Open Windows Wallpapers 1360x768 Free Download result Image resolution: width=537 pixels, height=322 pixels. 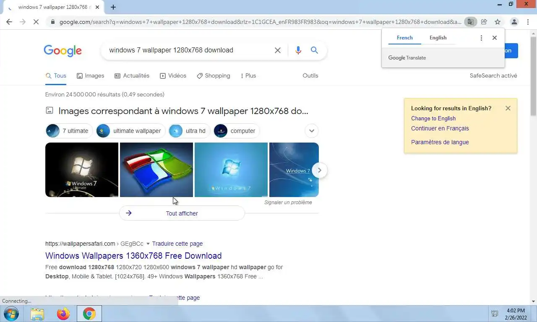[x=133, y=256]
